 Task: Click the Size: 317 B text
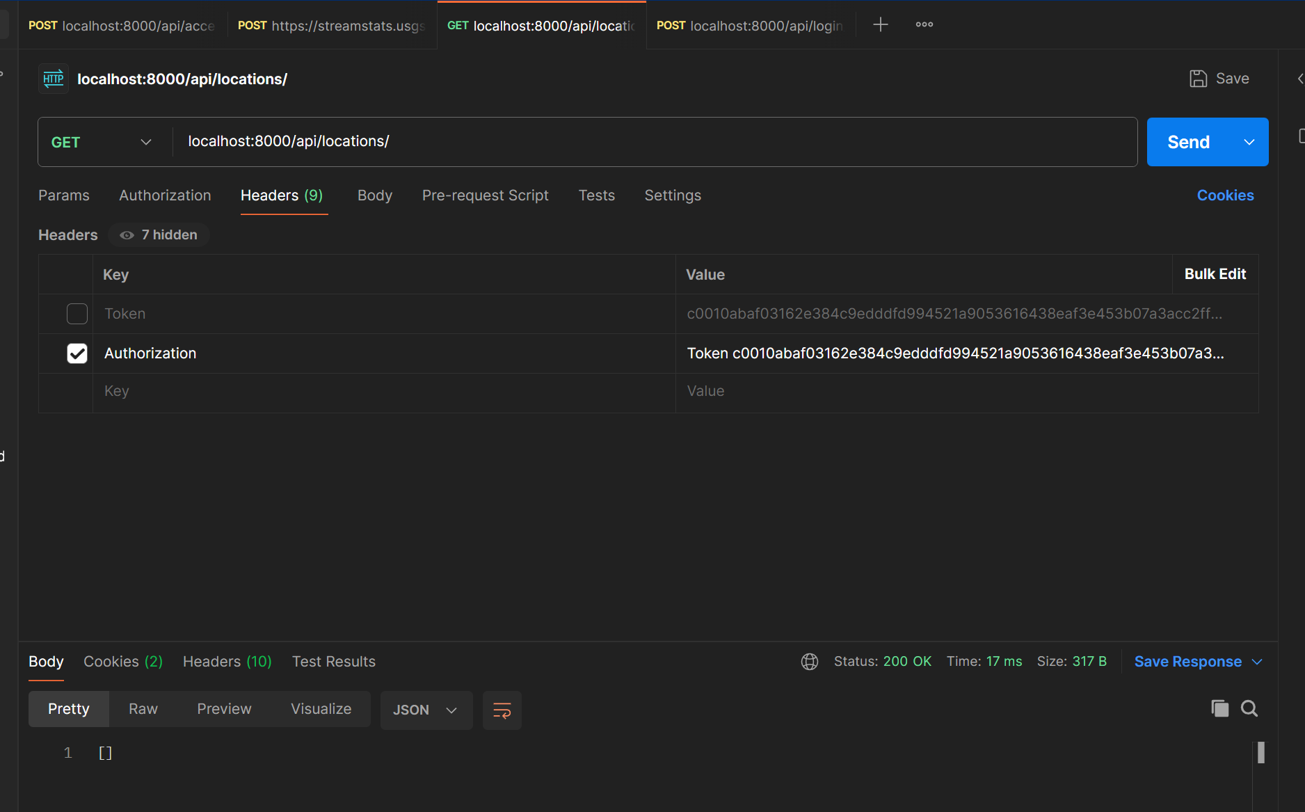1072,662
